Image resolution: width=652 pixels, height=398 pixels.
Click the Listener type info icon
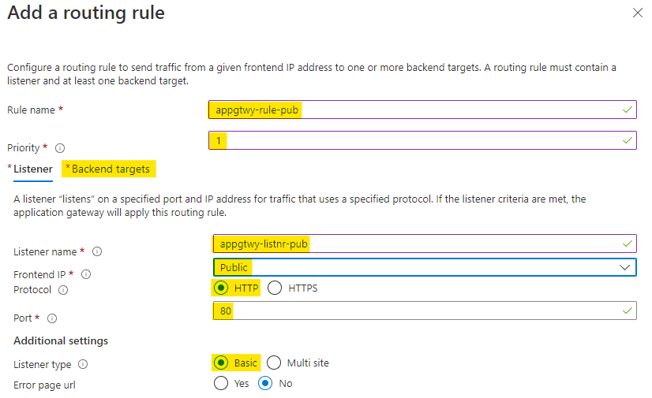pyautogui.click(x=83, y=365)
